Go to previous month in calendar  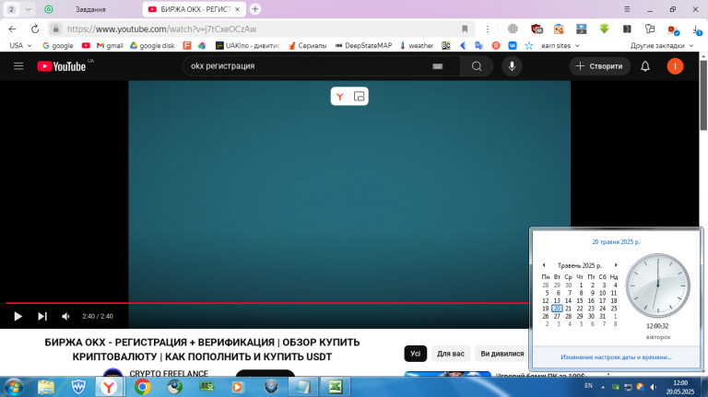click(544, 265)
